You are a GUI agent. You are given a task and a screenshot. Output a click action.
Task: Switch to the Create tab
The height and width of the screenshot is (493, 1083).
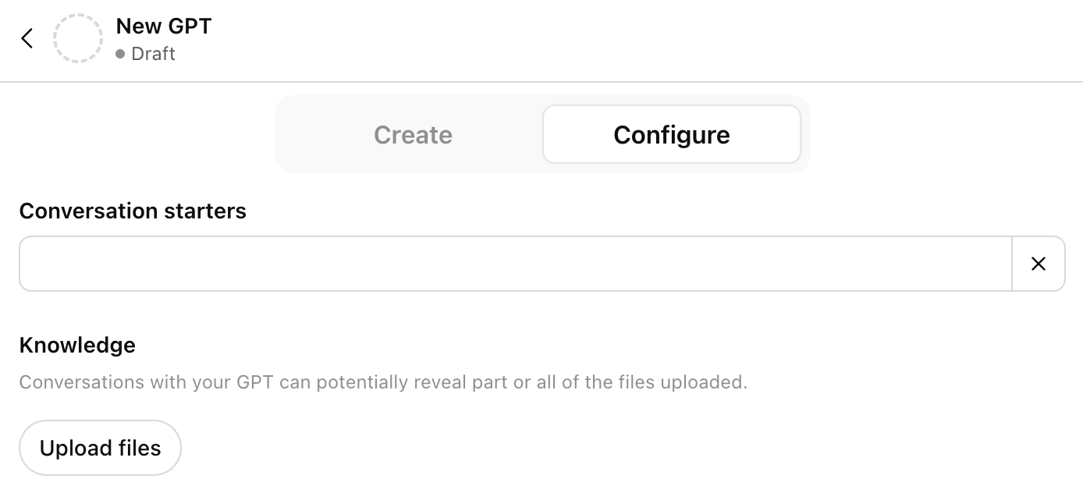click(413, 135)
